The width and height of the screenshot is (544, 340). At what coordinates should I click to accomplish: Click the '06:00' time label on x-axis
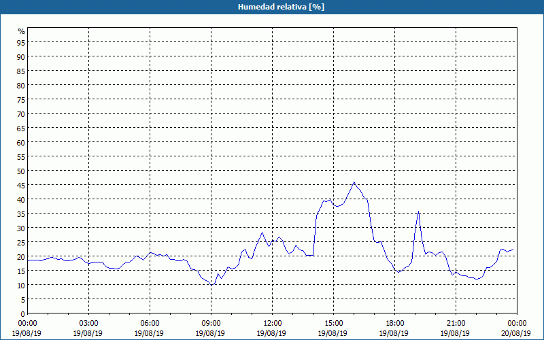point(150,324)
